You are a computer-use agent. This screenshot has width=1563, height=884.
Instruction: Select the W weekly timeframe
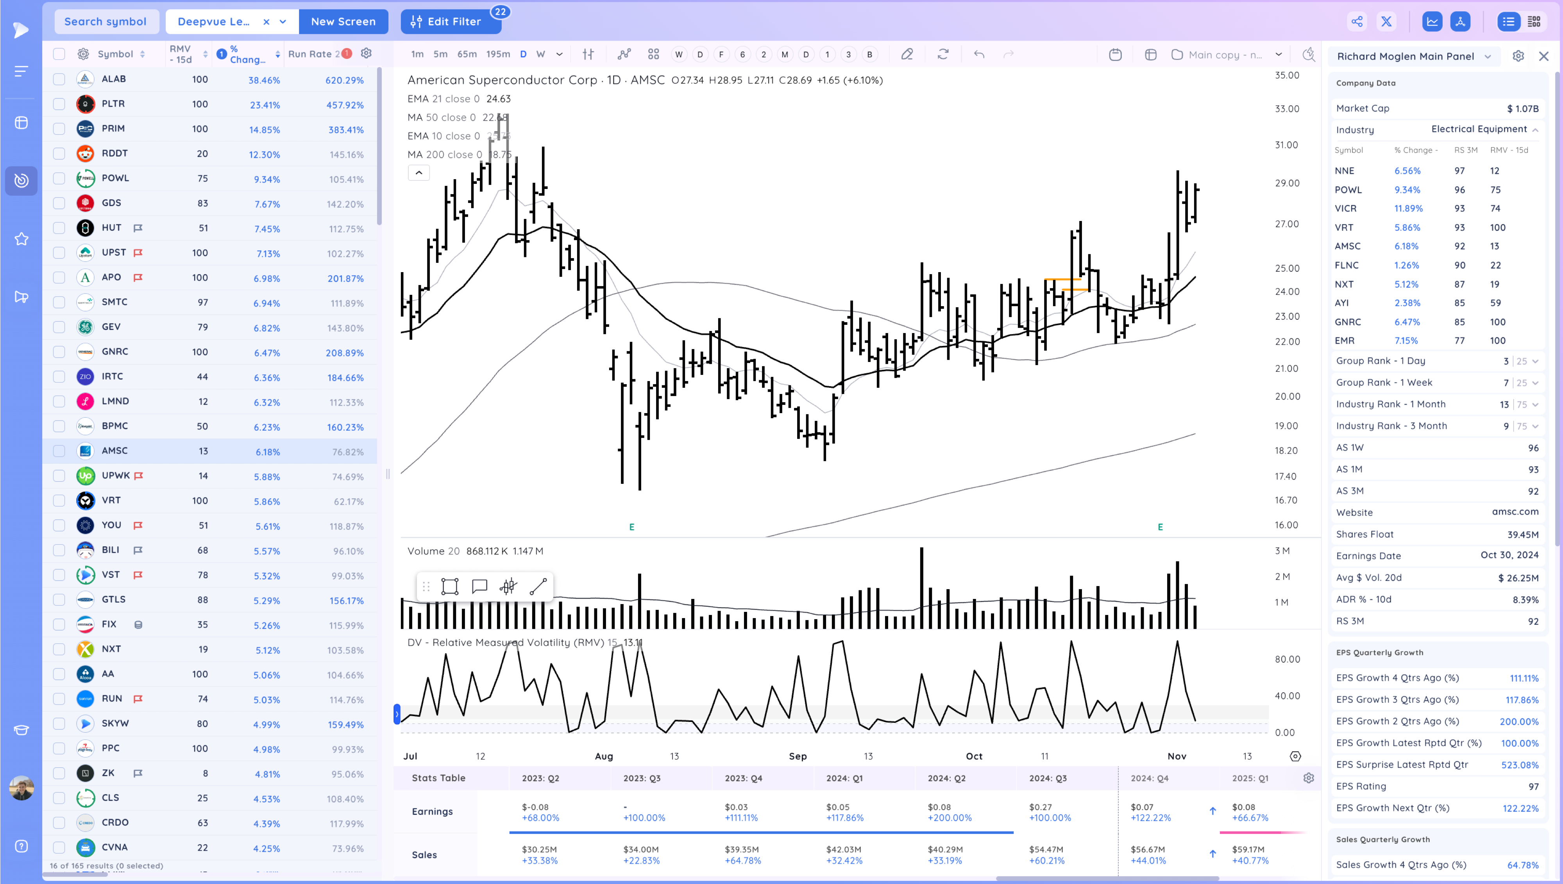tap(540, 54)
